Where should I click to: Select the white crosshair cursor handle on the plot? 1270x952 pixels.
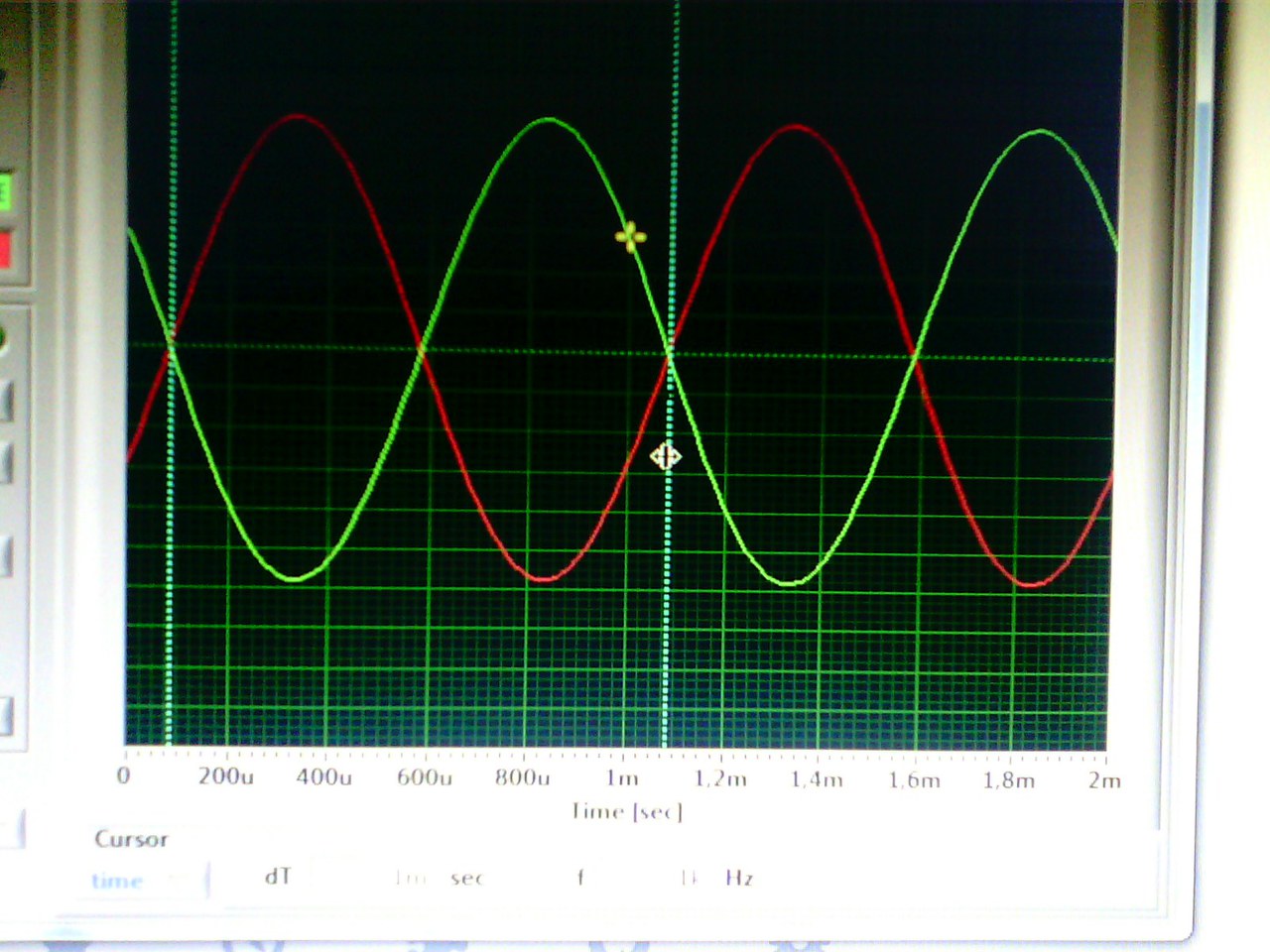(x=665, y=456)
